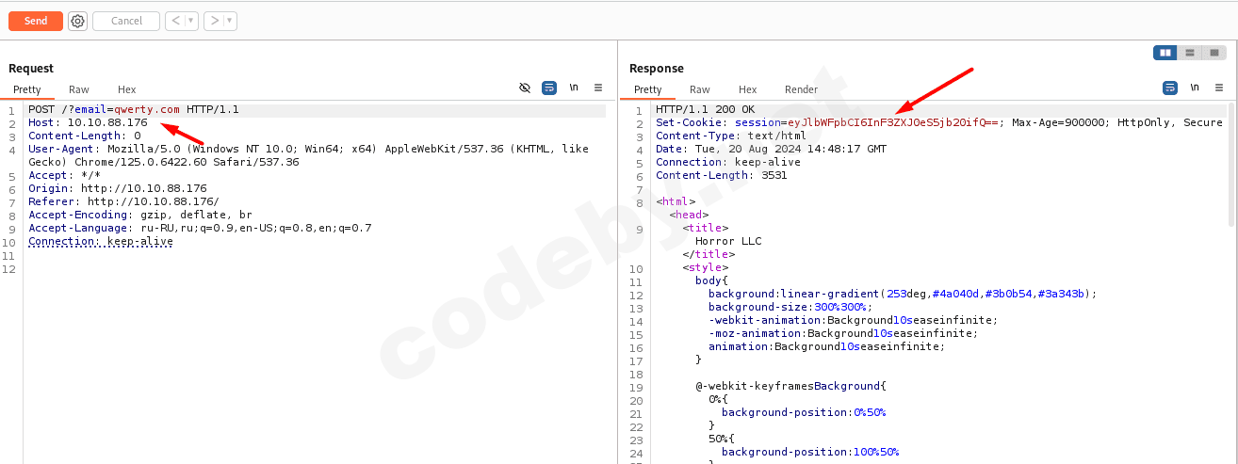Switch Request view to Pretty tab
Screen dimensions: 1238x464
(27, 89)
